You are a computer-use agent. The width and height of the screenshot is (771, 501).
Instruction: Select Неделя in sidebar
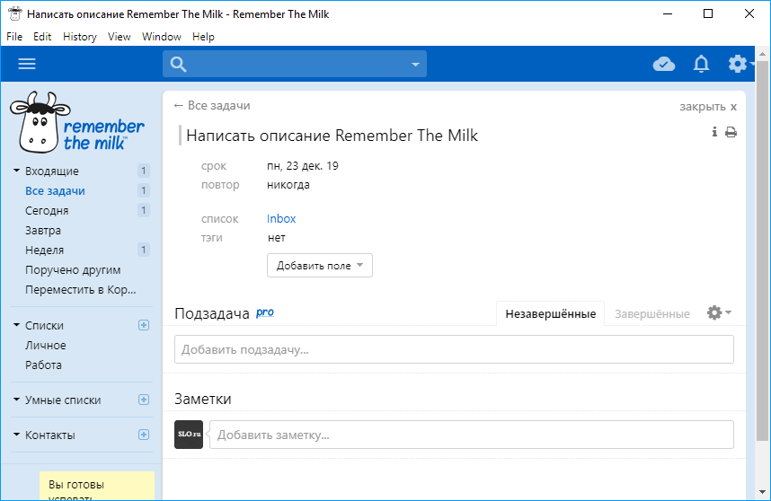click(45, 250)
